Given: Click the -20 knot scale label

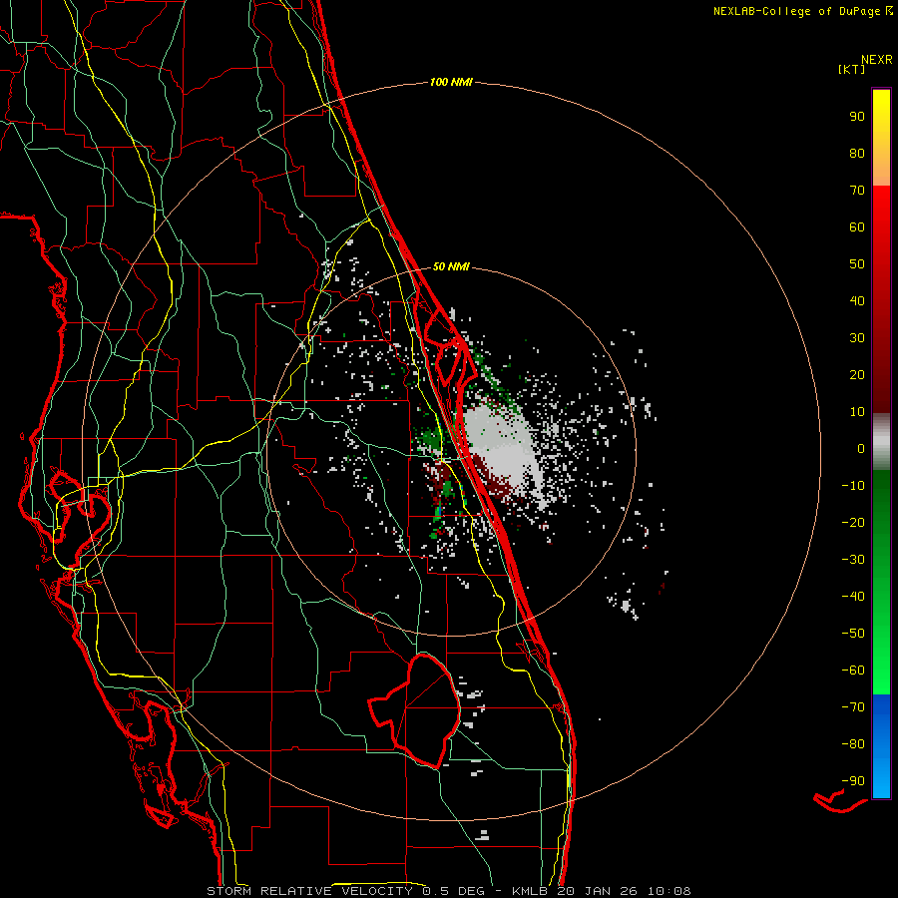Looking at the screenshot, I should pyautogui.click(x=853, y=522).
